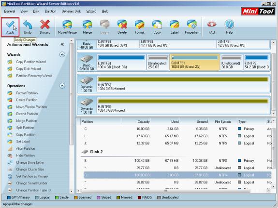The height and width of the screenshot is (208, 278).
Task: Sort by the Unused column header
Action: pos(194,122)
